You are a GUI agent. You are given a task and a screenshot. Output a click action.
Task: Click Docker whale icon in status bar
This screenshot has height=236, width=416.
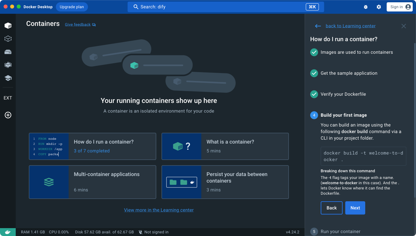click(x=8, y=232)
